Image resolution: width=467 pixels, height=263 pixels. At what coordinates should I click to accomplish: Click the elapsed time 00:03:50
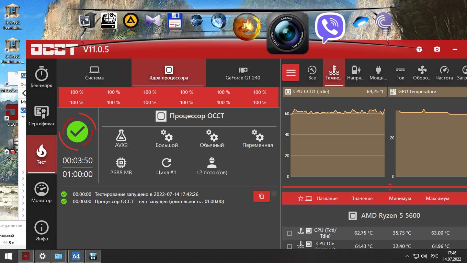78,161
